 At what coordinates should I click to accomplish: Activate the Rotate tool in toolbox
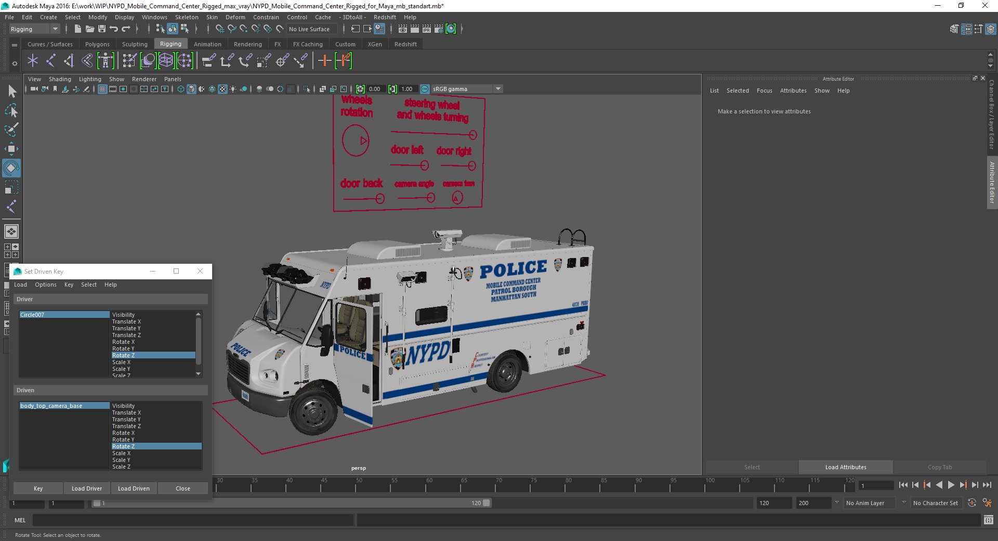tap(11, 168)
